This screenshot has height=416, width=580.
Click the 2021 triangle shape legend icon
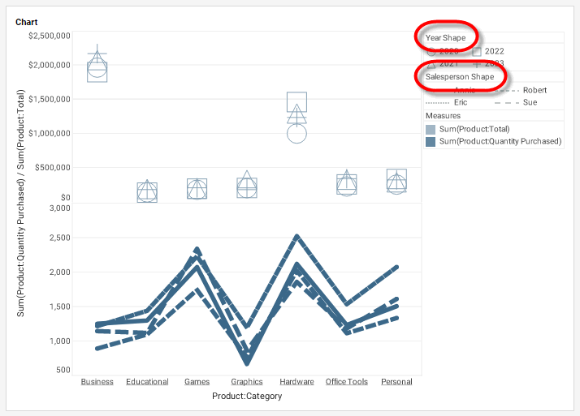tap(431, 63)
